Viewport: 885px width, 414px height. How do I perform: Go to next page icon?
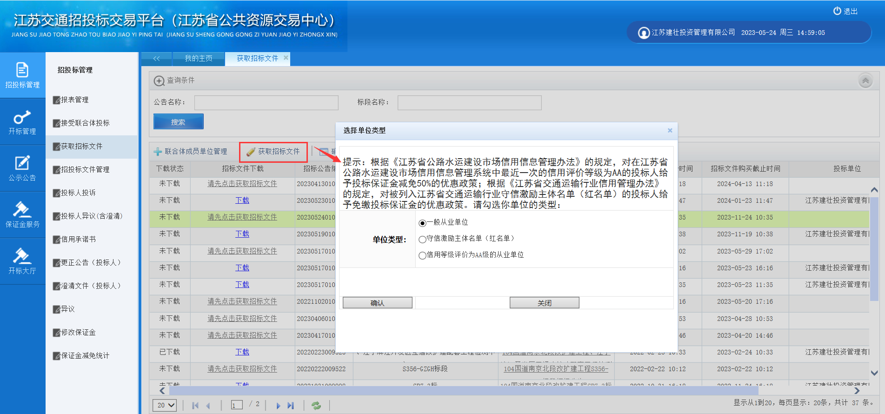click(278, 406)
